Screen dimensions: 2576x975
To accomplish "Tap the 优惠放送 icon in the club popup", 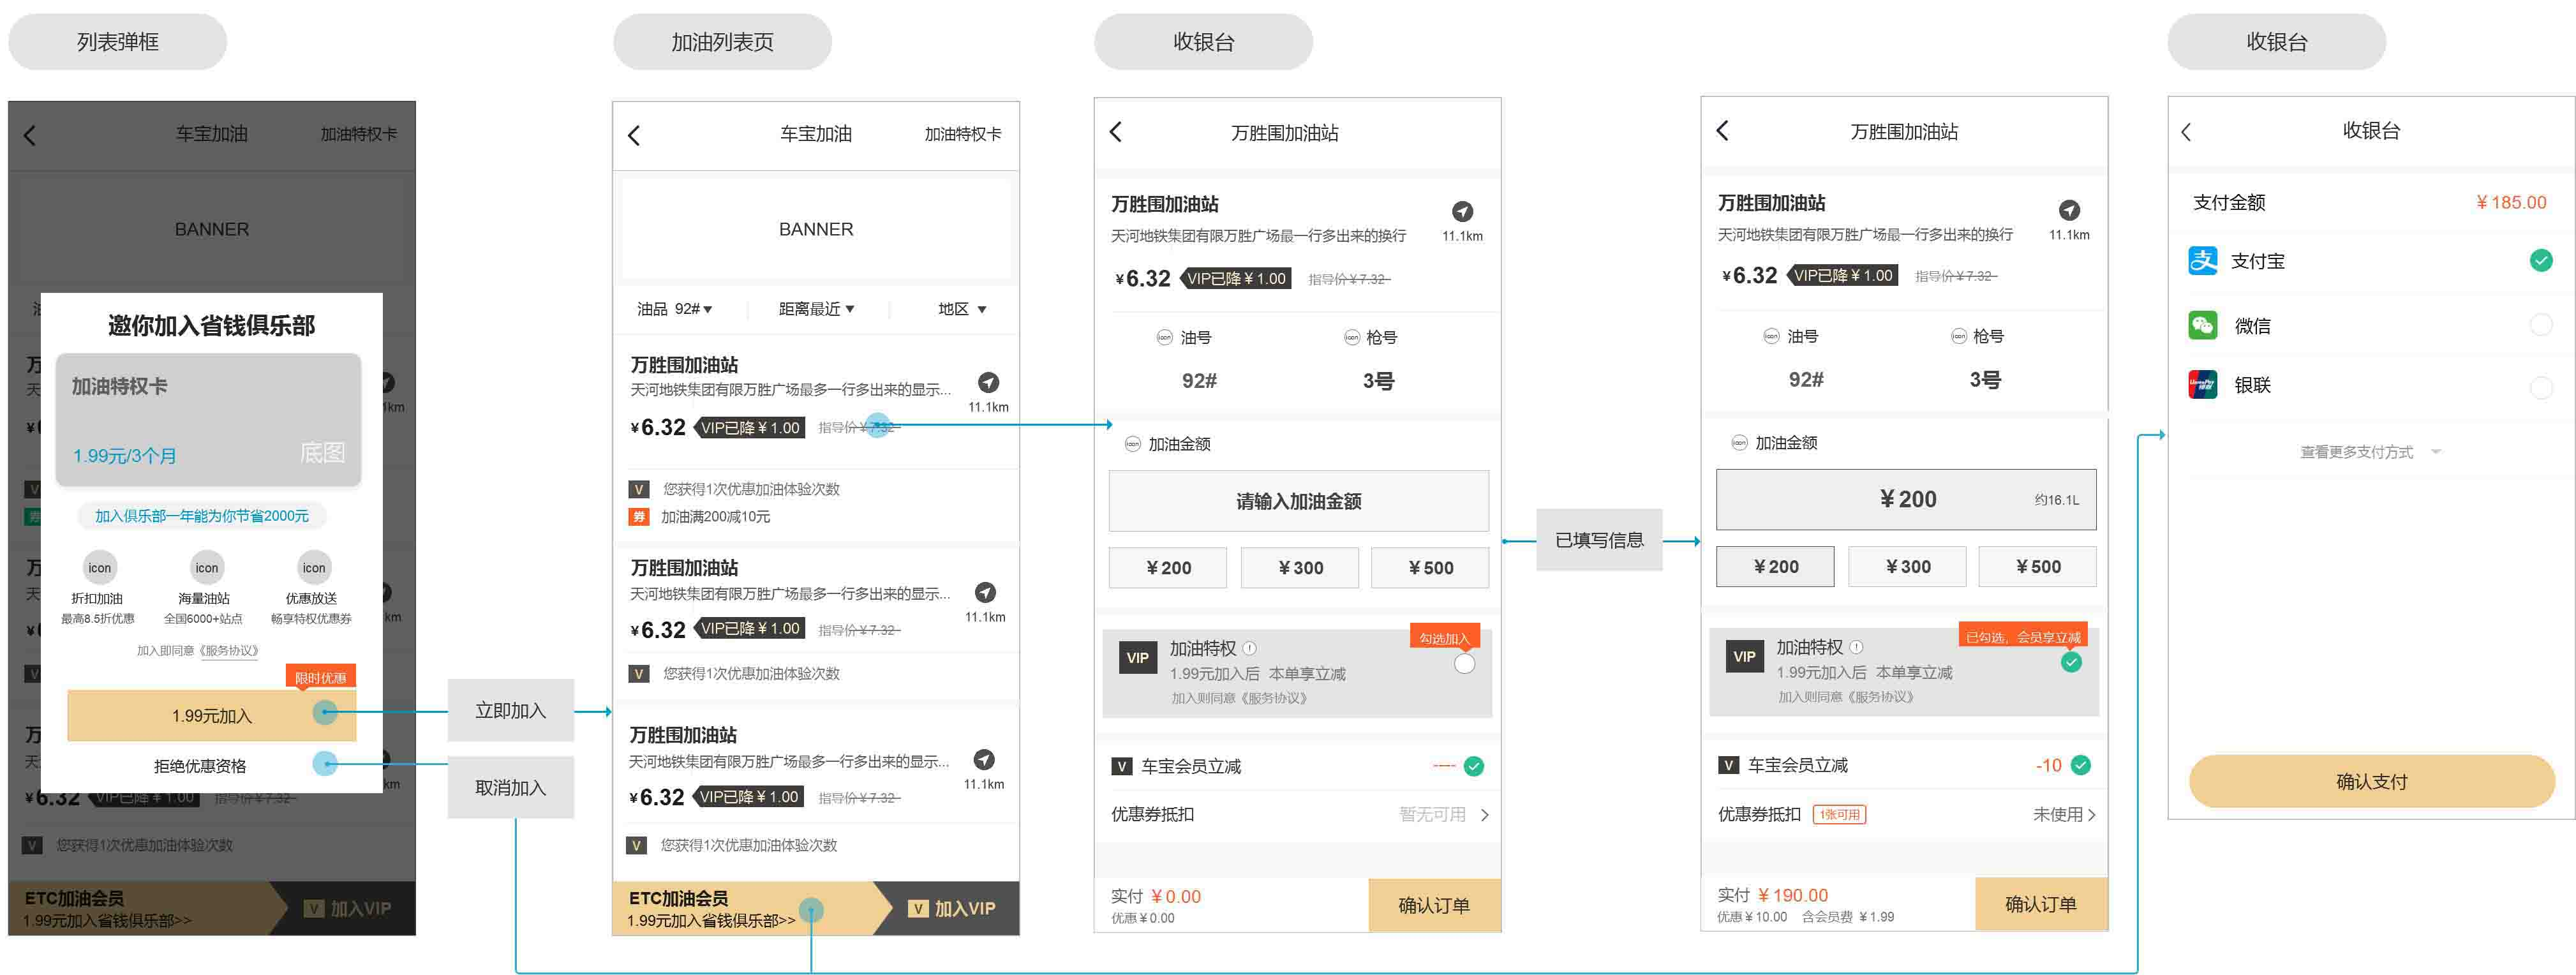I will (314, 567).
